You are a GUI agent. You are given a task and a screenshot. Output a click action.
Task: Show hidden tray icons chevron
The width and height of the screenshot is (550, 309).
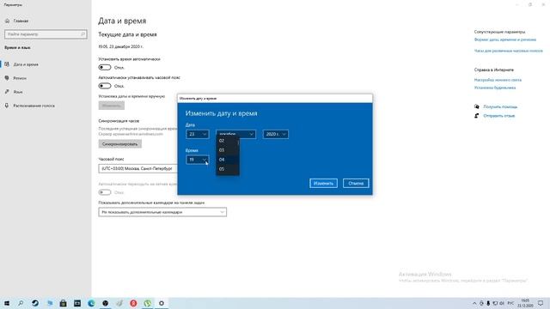[x=474, y=303]
